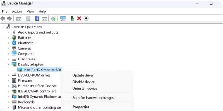Select Intel(R) Dynamic Platform label
Image resolution: width=223 pixels, height=111 pixels.
pos(40,97)
